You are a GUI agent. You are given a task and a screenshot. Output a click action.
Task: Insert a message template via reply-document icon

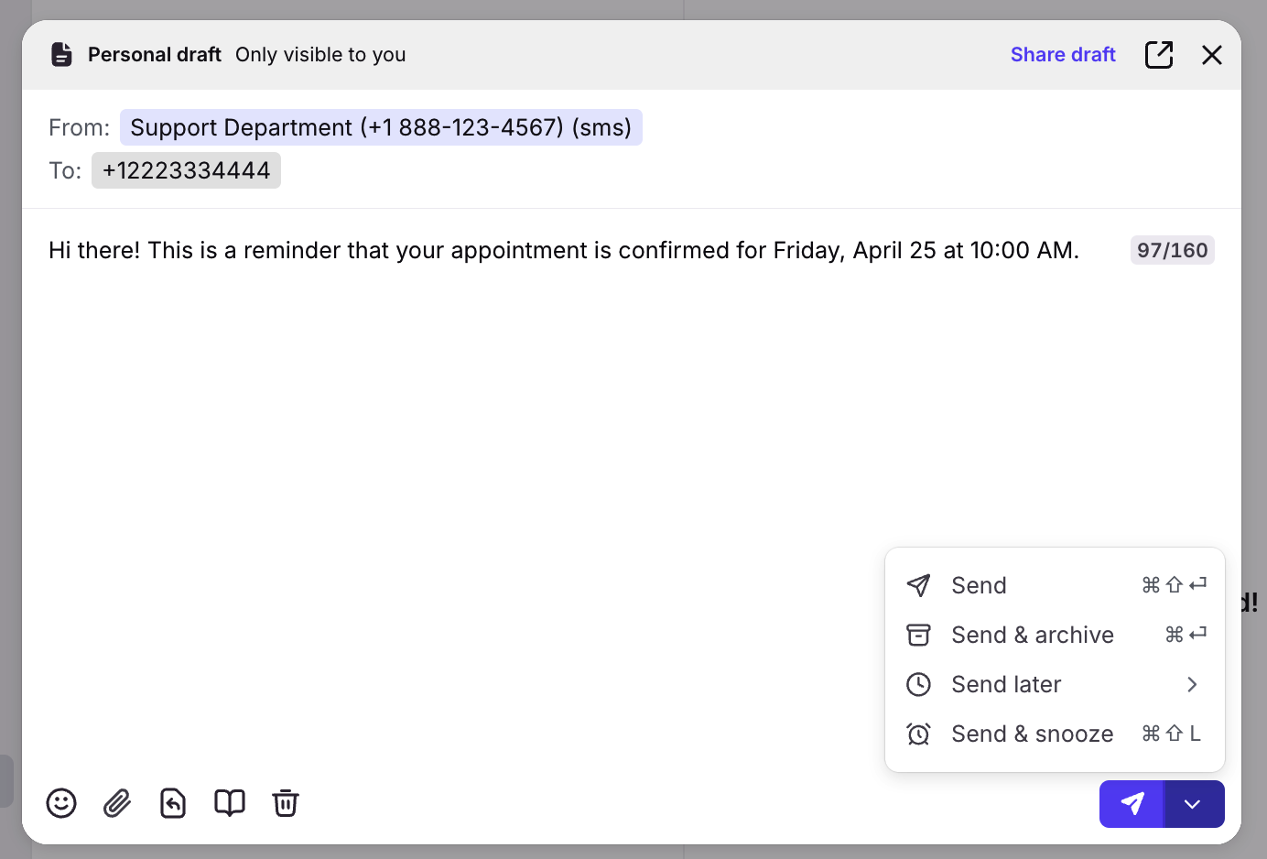click(173, 803)
